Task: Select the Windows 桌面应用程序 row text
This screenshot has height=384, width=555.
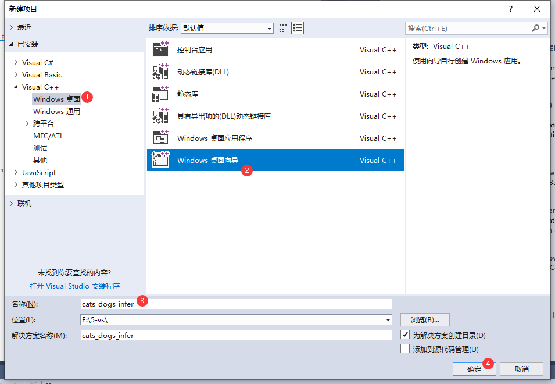Action: [214, 138]
